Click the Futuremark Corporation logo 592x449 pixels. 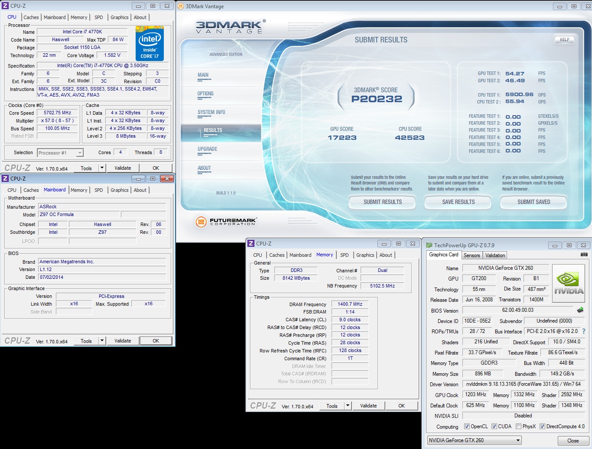pyautogui.click(x=226, y=222)
